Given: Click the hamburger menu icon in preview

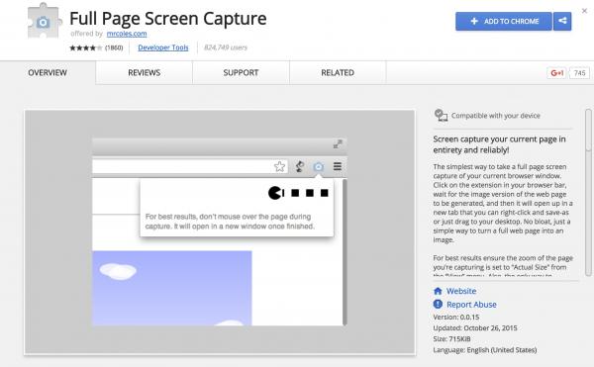Looking at the screenshot, I should pos(338,166).
